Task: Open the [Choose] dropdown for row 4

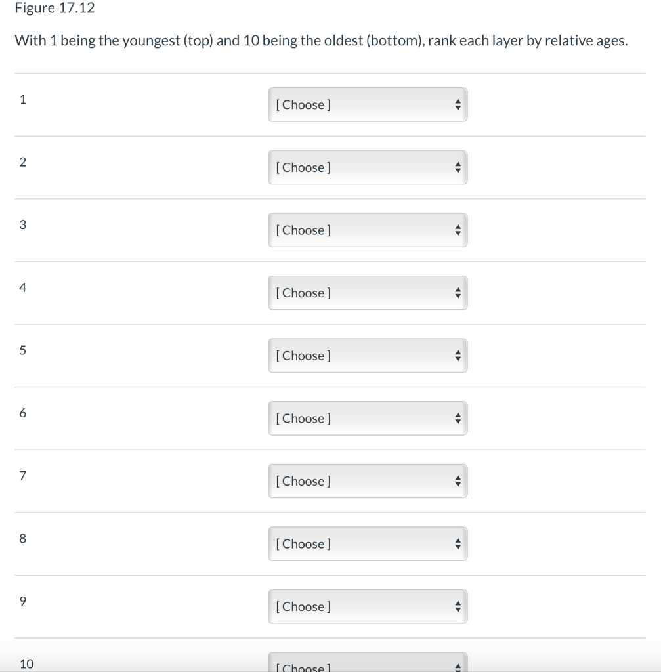Action: tap(358, 293)
